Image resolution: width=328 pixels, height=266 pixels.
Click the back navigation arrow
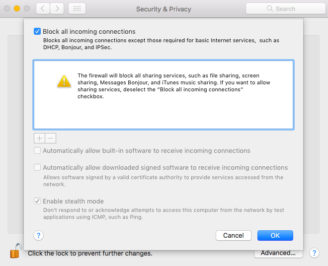coord(43,8)
